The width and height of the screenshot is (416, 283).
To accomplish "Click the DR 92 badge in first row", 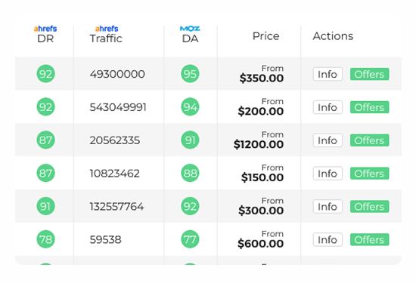I will [45, 74].
